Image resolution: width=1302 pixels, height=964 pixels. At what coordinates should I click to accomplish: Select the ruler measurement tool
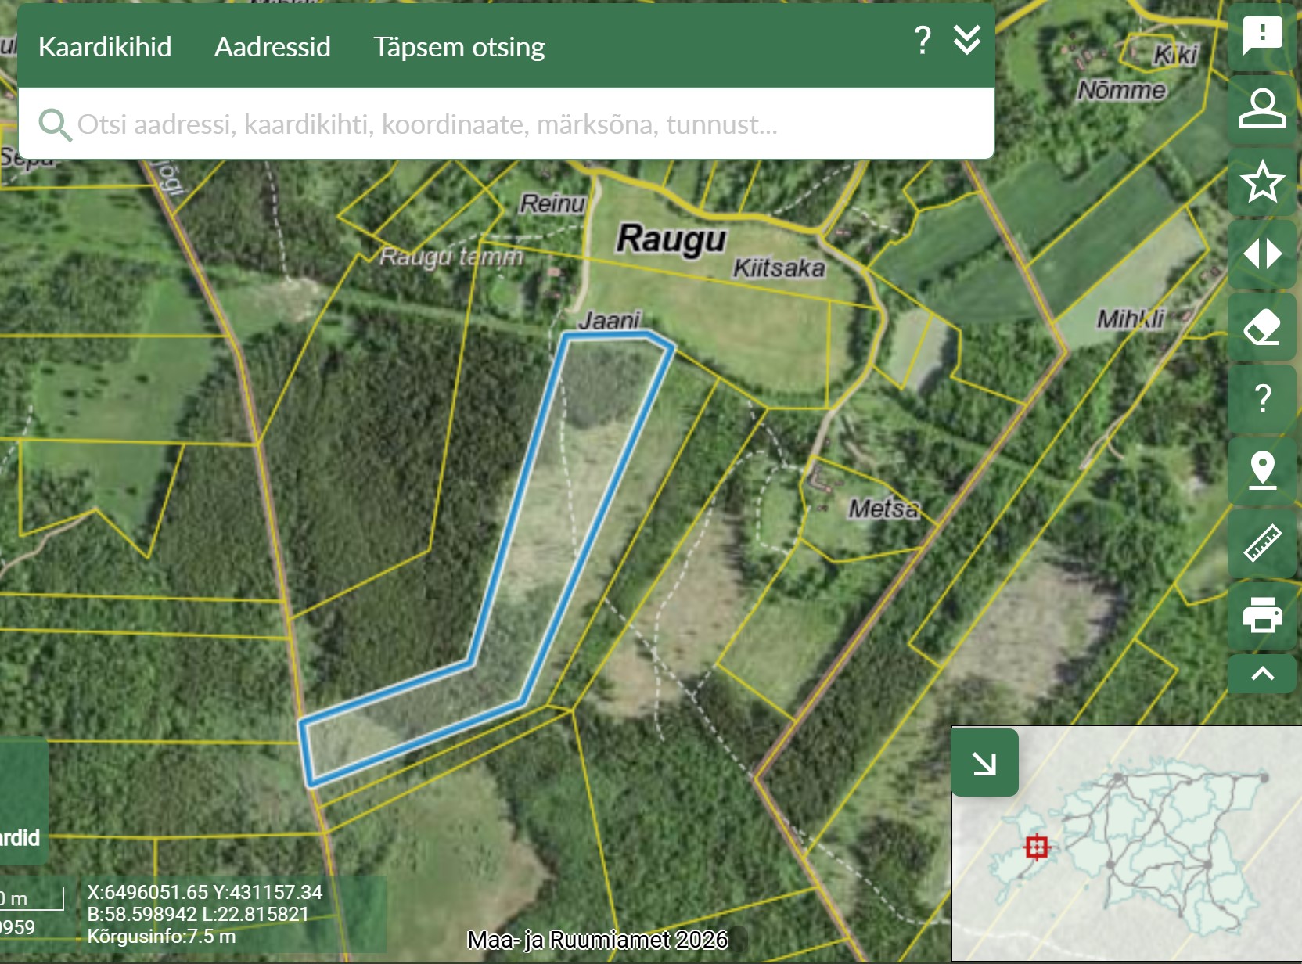pos(1262,544)
